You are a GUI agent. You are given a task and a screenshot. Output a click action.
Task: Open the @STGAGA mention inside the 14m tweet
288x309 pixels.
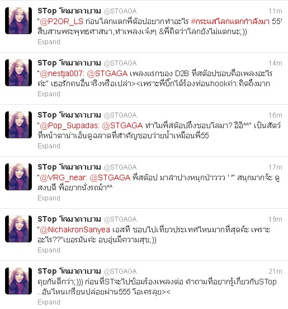click(x=107, y=73)
